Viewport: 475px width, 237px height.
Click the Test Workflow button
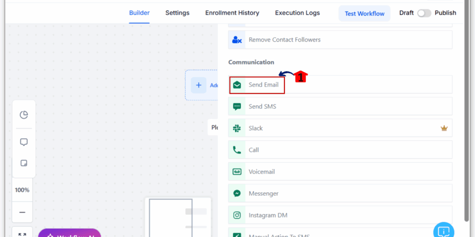click(364, 13)
